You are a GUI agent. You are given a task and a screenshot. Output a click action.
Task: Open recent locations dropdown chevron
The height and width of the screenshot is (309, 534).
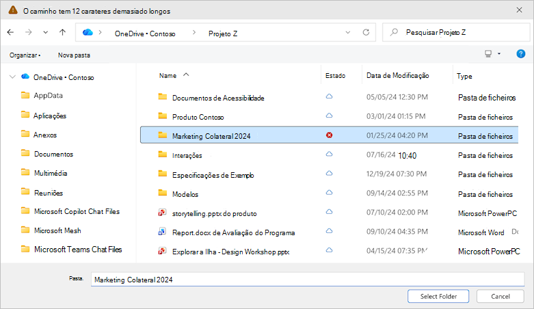point(45,32)
